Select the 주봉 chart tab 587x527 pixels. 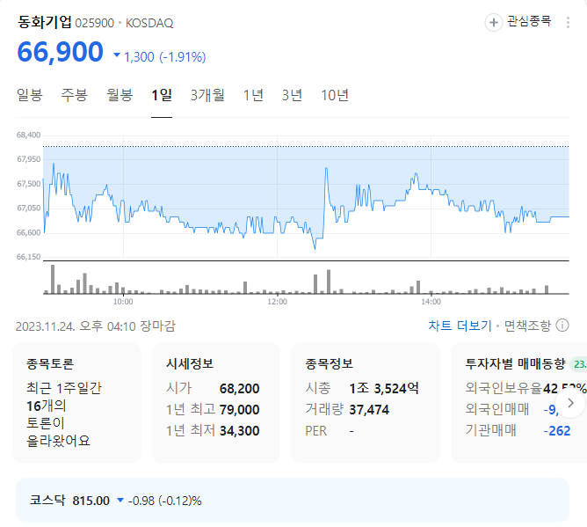75,95
